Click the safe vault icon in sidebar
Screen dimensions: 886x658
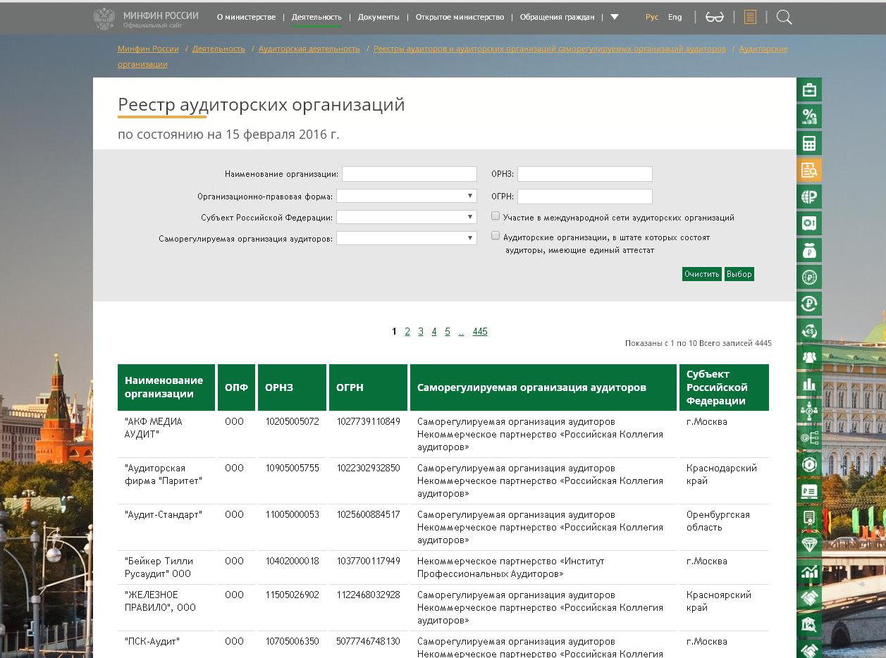coord(809,223)
